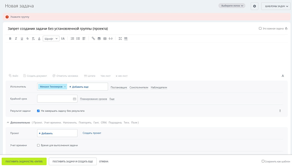Viewport: 292px width, 167px height.
Task: Toggle bold formatting in the editor
Action: click(x=10, y=38)
